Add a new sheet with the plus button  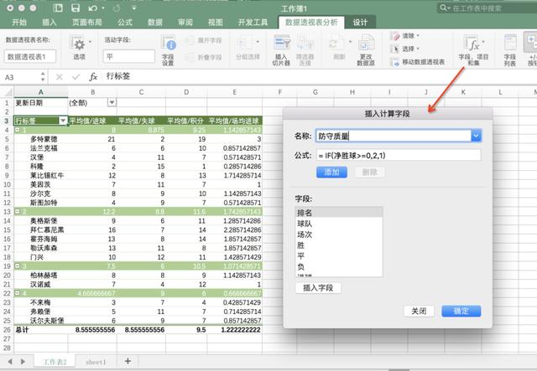[128, 361]
